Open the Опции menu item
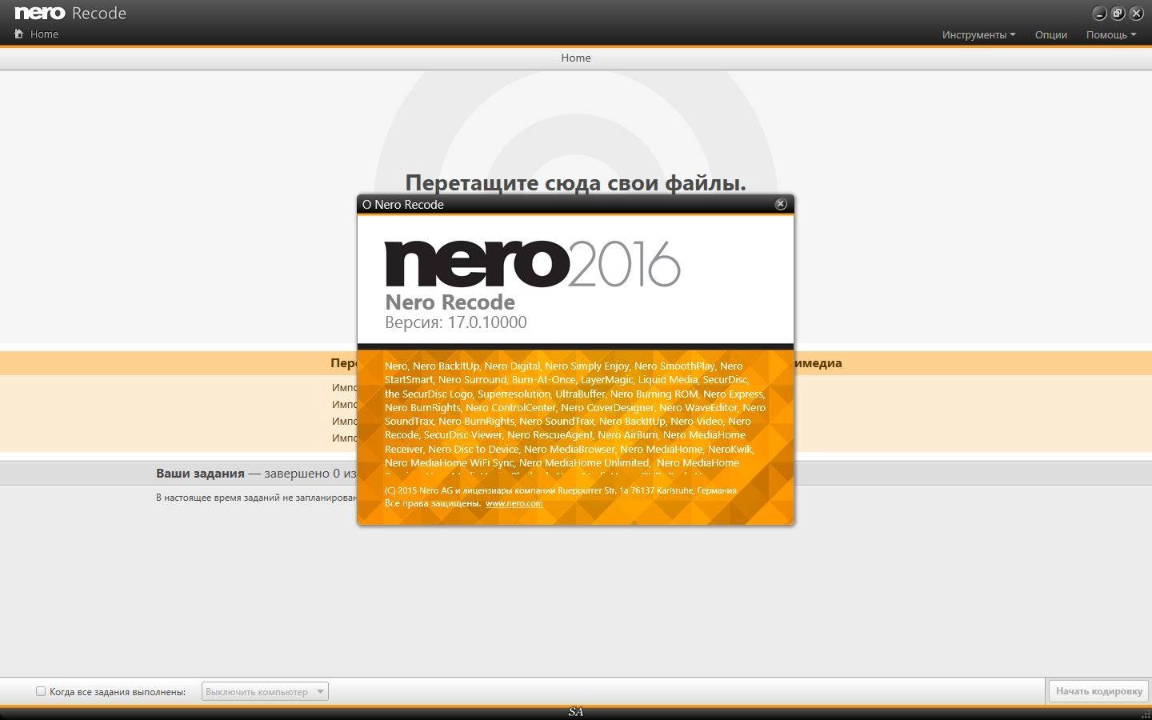 point(1051,34)
